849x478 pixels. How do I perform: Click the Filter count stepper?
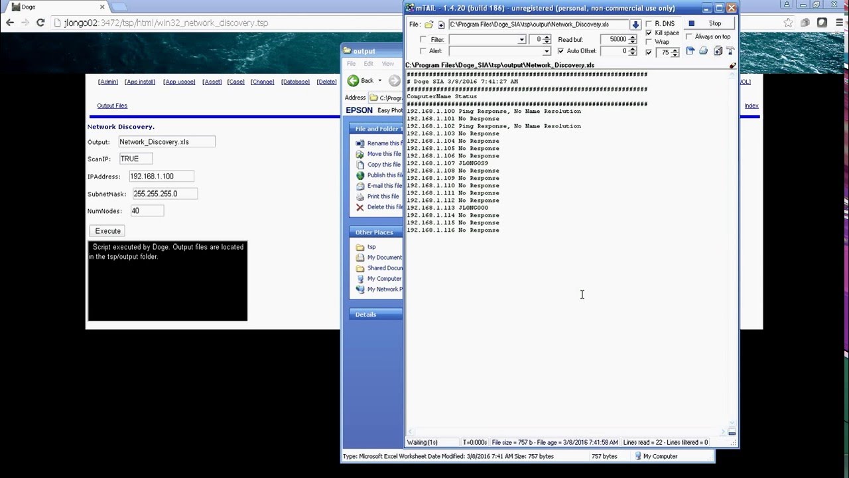point(547,40)
